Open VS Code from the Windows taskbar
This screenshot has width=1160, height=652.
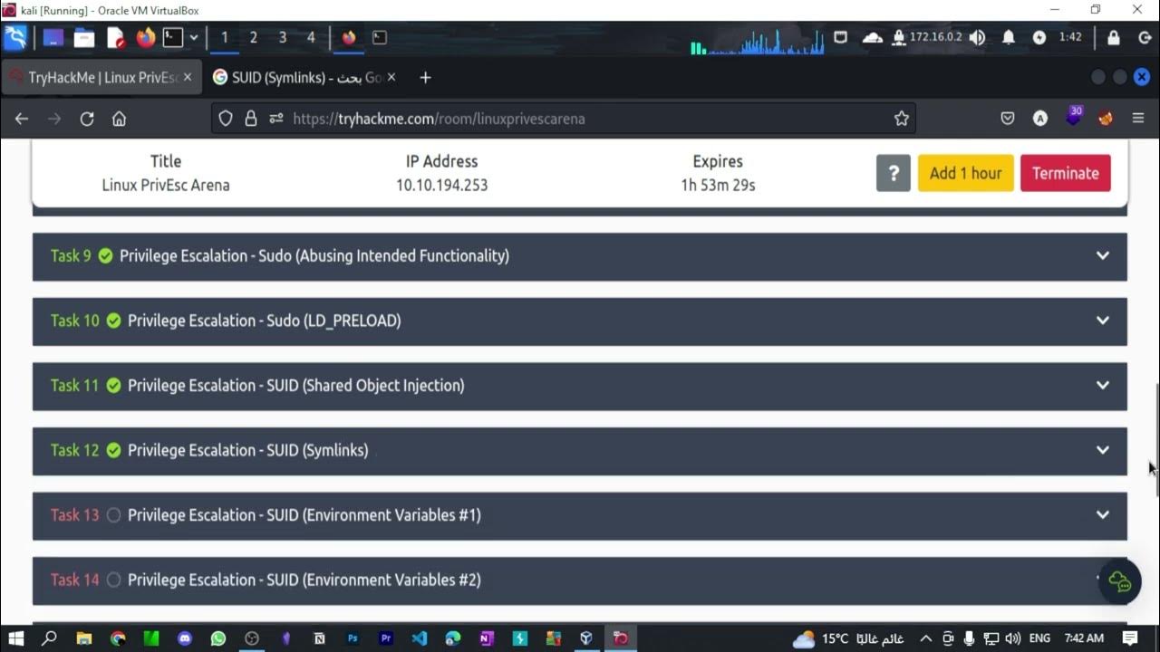click(420, 638)
